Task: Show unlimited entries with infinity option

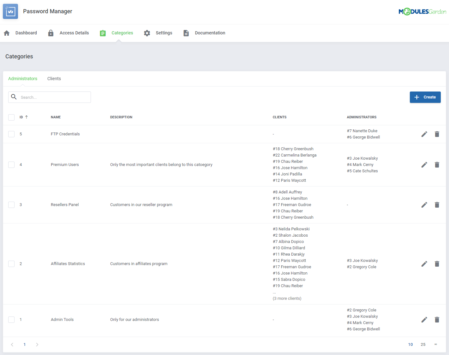Action: (436, 345)
